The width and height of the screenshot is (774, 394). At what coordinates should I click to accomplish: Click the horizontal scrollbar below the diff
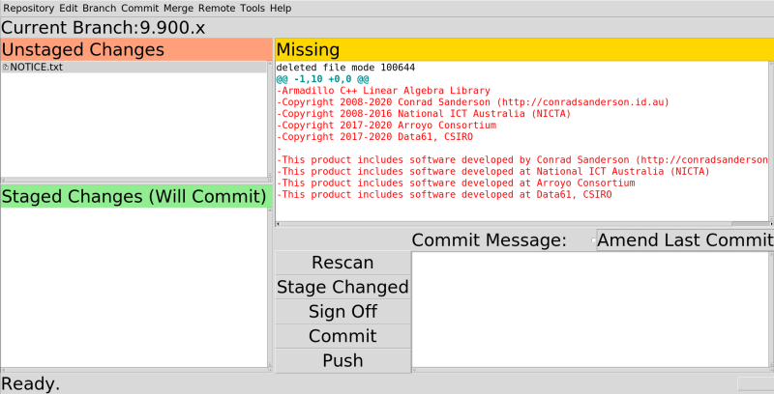coord(521,224)
